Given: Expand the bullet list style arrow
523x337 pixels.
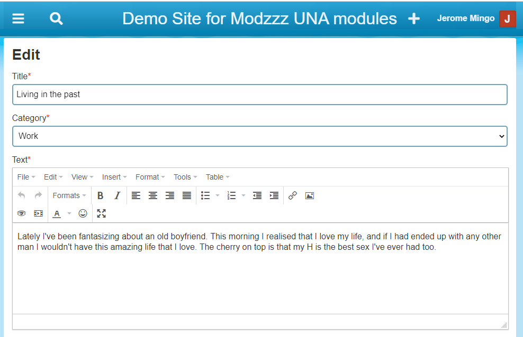Looking at the screenshot, I should 217,195.
